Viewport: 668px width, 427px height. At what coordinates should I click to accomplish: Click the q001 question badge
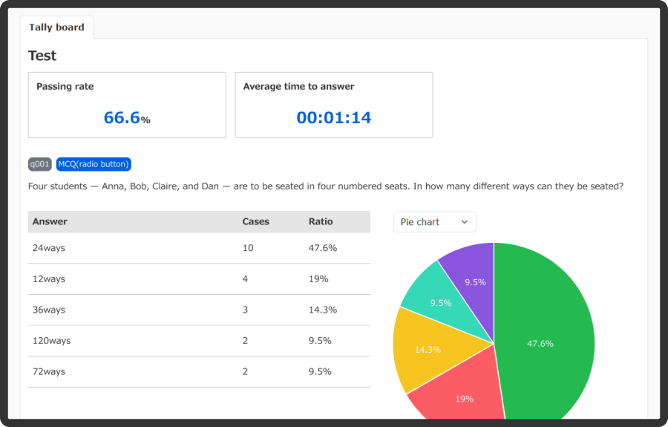[x=39, y=164]
